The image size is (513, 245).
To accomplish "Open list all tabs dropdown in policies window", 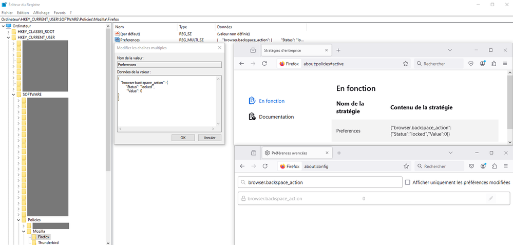I will click(449, 50).
